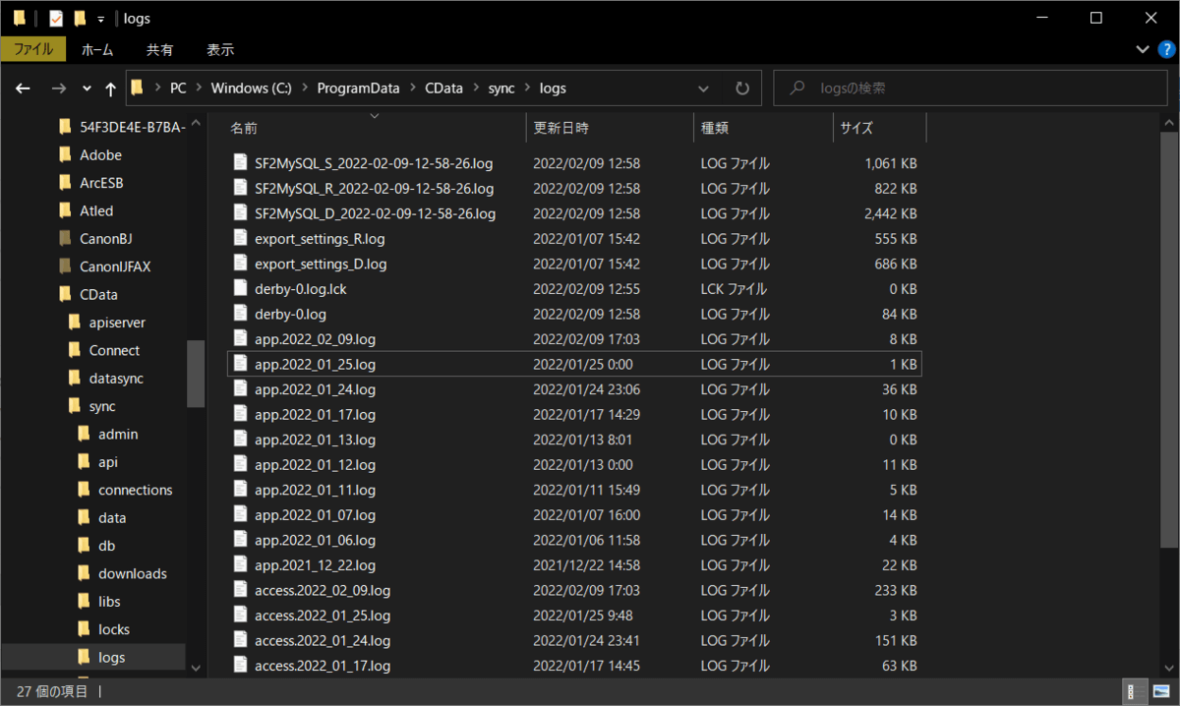Sort files by 更新日時 column header
Image resolution: width=1180 pixels, height=706 pixels.
[x=561, y=128]
